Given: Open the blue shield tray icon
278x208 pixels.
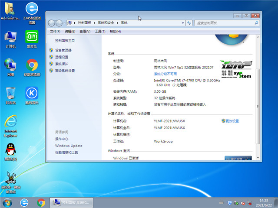Looking at the screenshot, I should (230, 203).
